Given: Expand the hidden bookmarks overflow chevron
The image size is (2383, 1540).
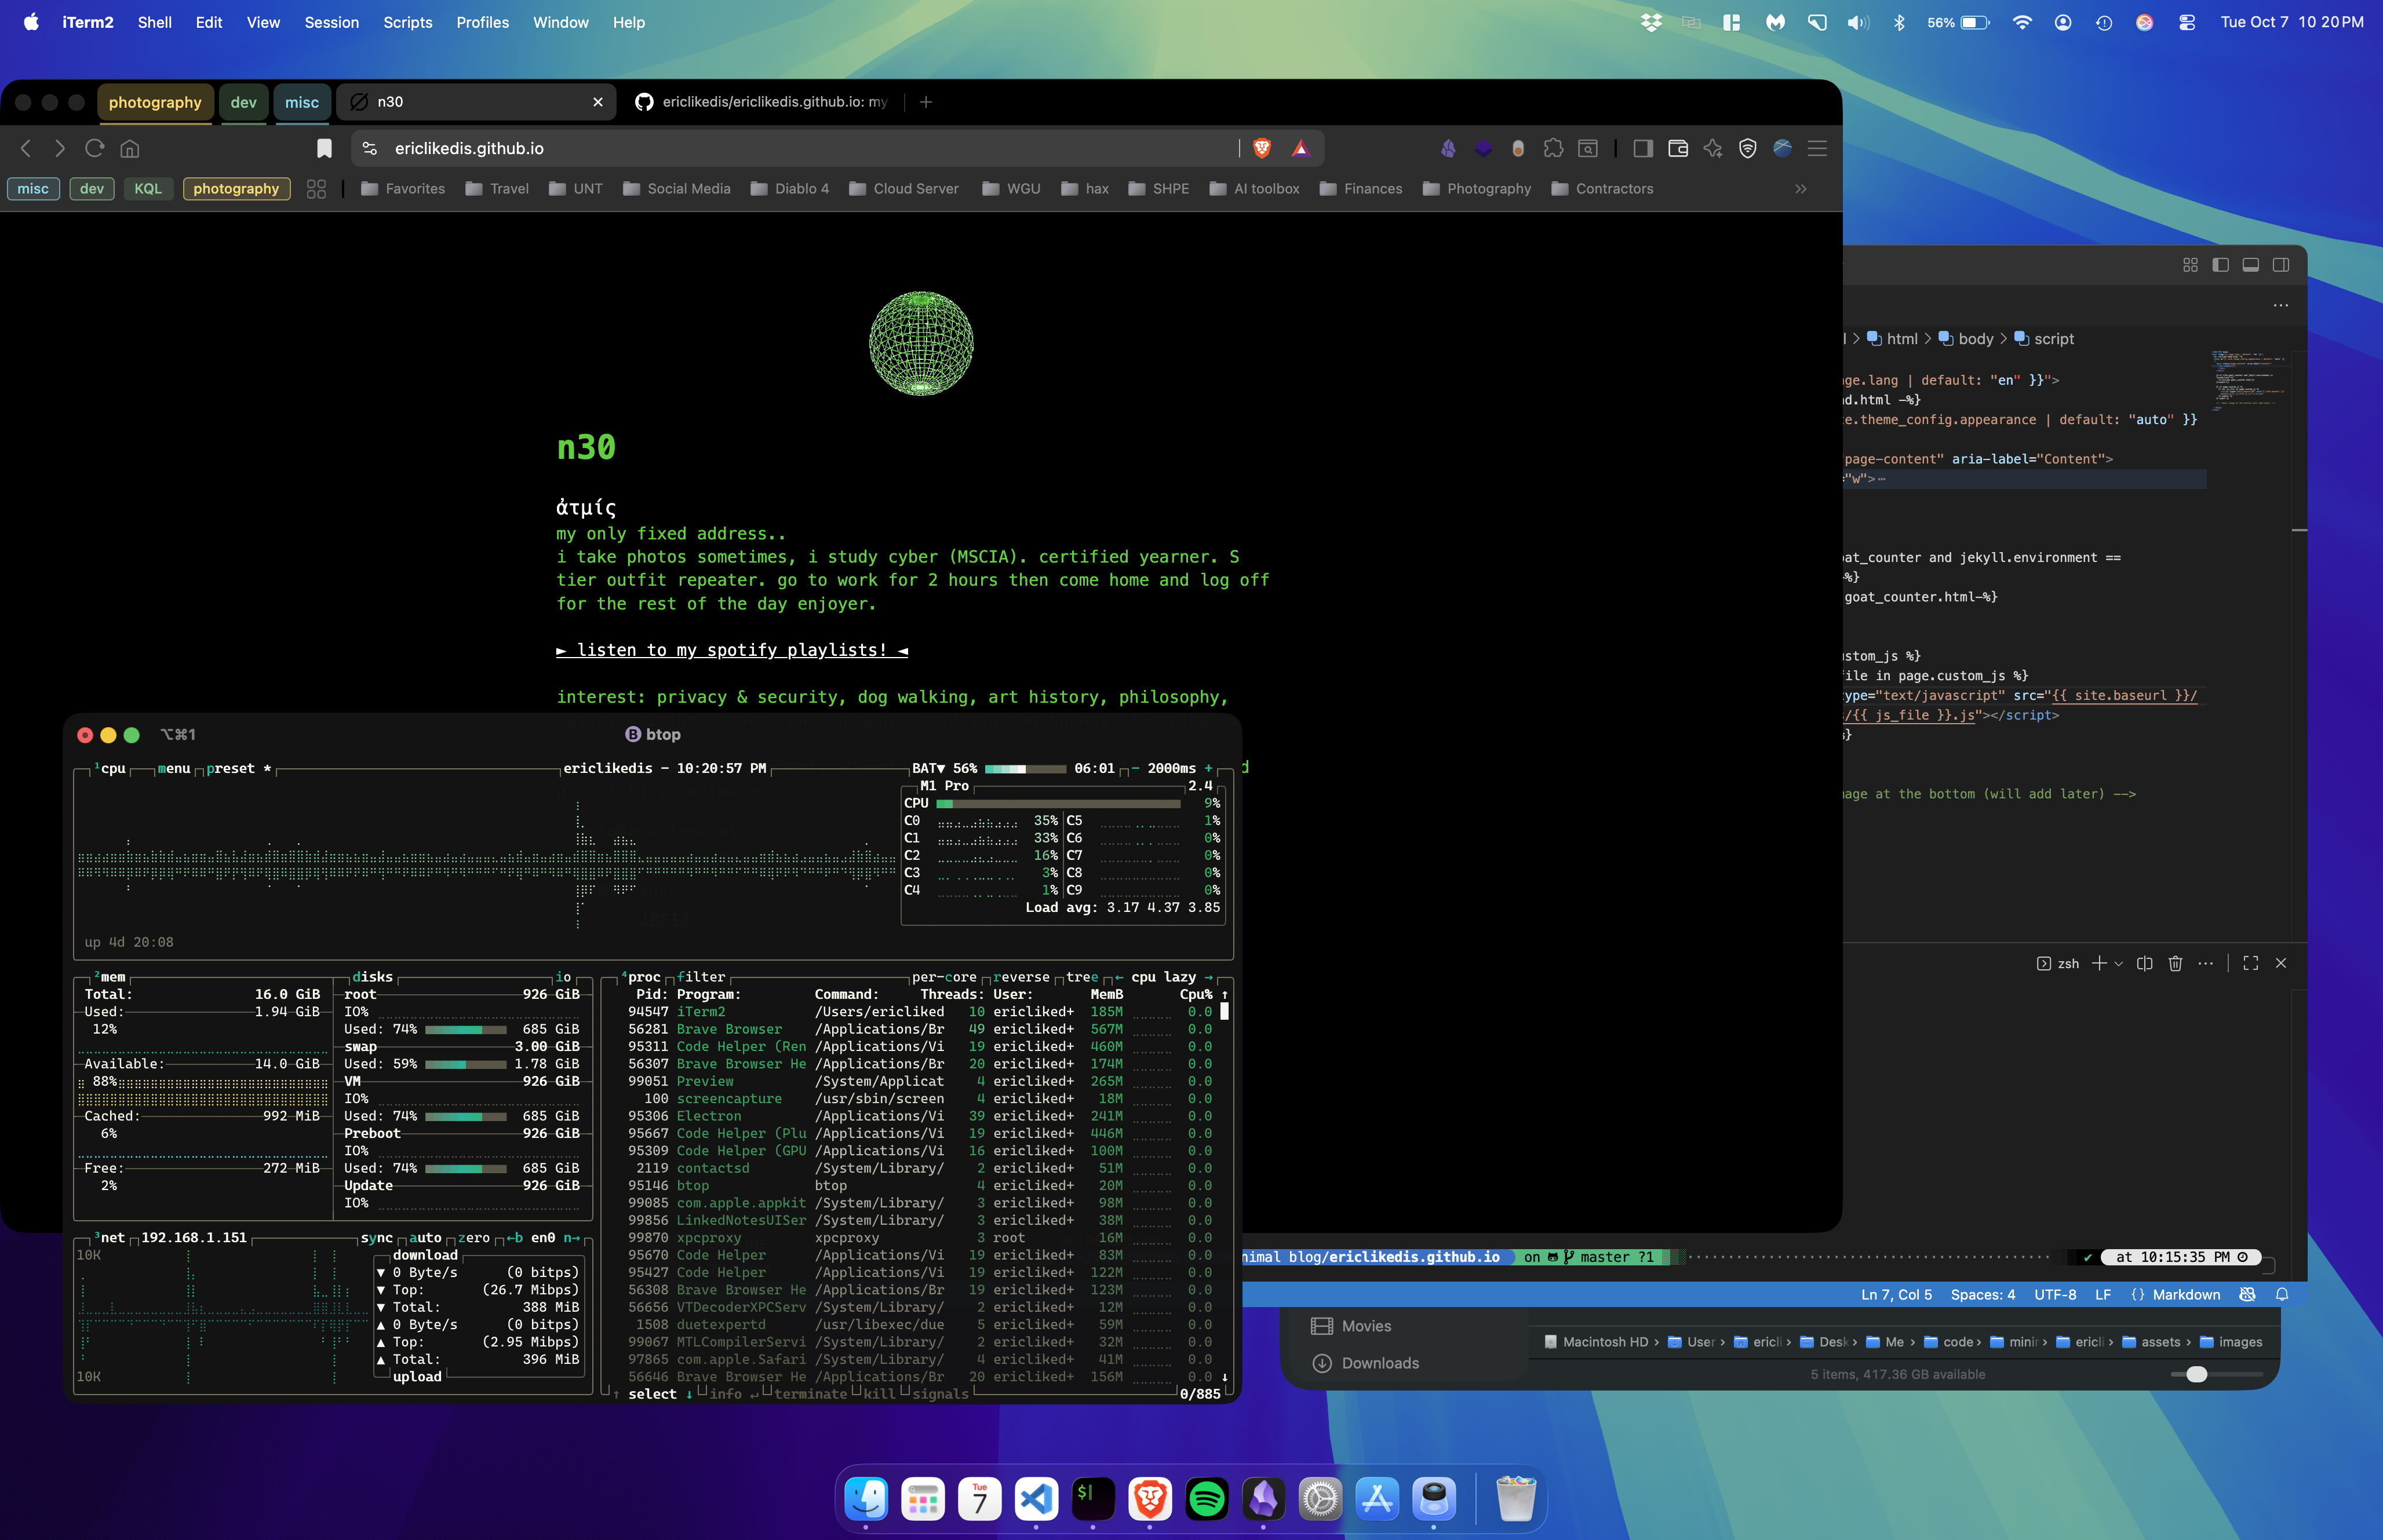Looking at the screenshot, I should pyautogui.click(x=1801, y=189).
